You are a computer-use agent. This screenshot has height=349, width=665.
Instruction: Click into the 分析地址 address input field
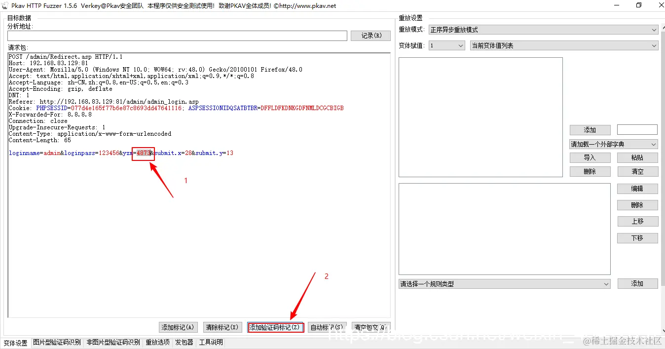pyautogui.click(x=177, y=36)
